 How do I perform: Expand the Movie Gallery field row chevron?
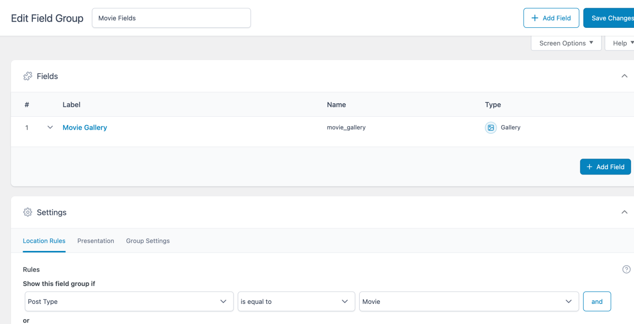[x=50, y=128]
